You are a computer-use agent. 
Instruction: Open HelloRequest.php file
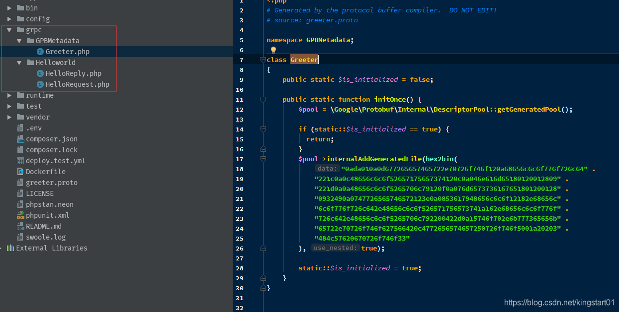point(77,84)
